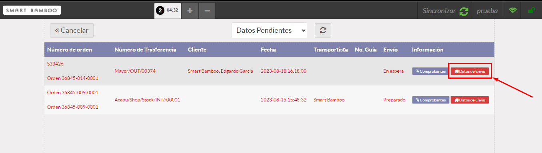Click the Smart Bamboo logo

32,10
